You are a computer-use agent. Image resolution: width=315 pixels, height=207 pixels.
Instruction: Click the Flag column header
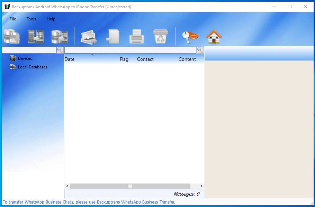point(124,59)
